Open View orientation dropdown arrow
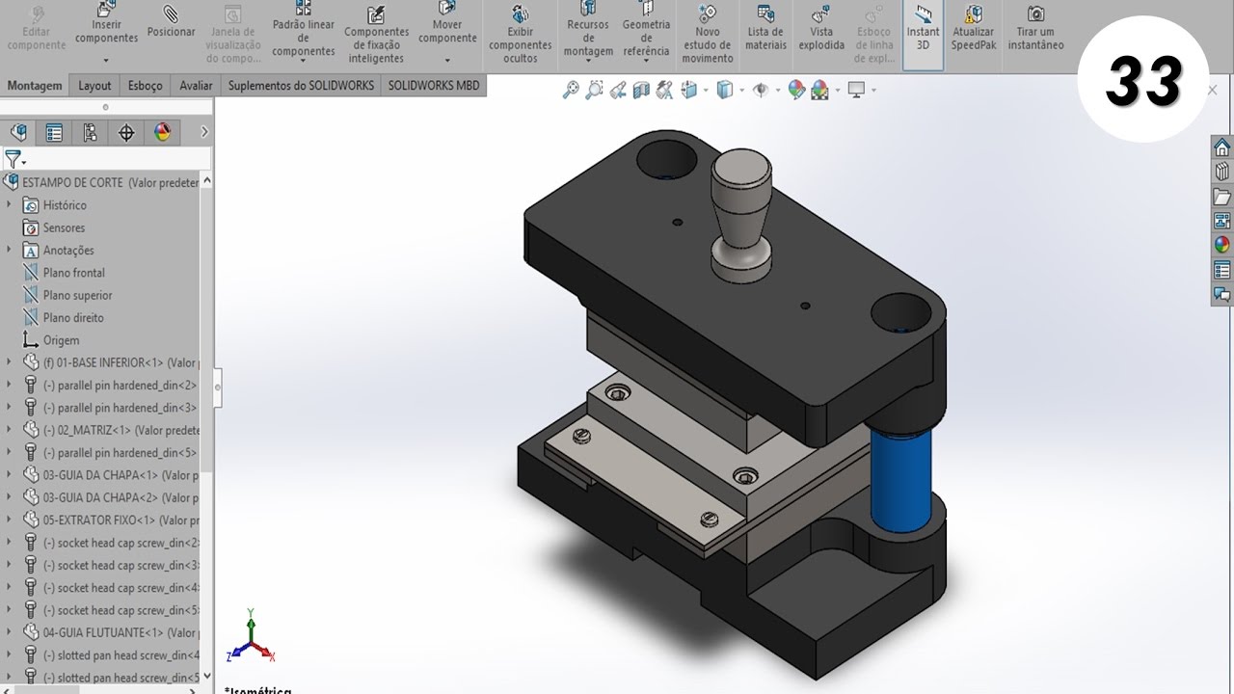Viewport: 1234px width, 694px height. (x=706, y=90)
